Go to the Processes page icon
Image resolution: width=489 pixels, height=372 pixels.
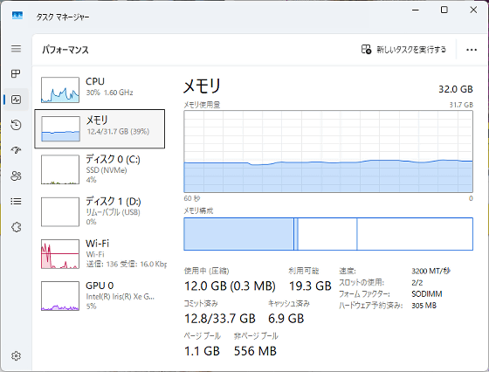click(x=16, y=74)
